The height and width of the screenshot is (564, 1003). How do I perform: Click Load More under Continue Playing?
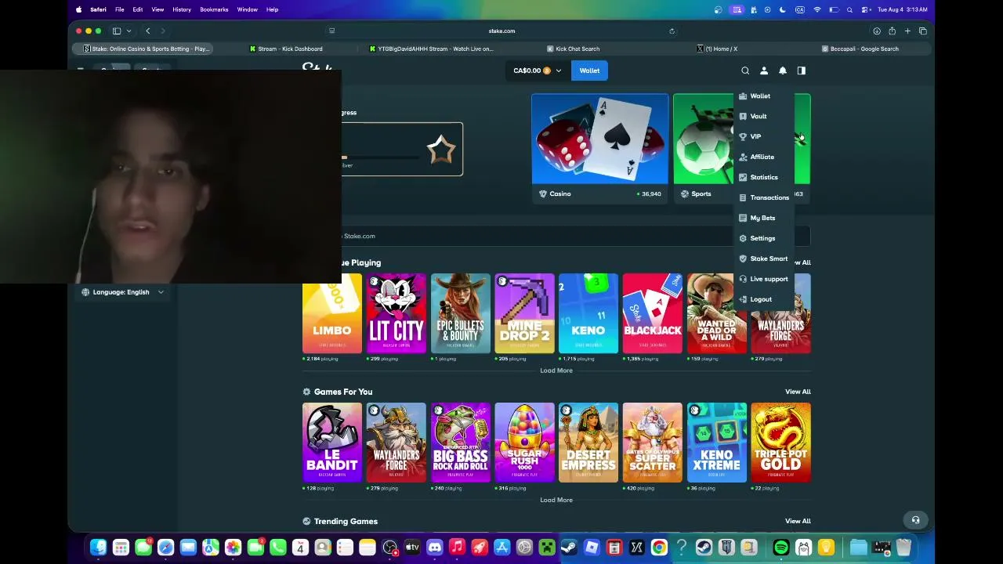tap(556, 371)
